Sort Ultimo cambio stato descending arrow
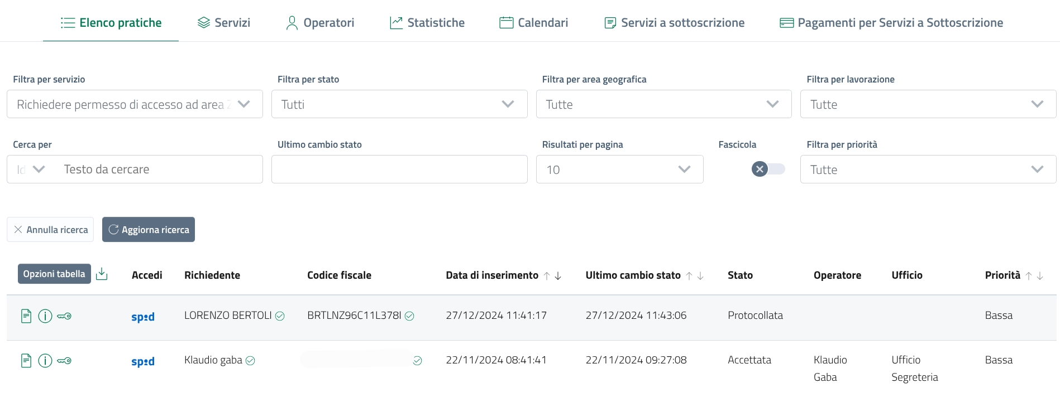Image resolution: width=1060 pixels, height=393 pixels. click(x=700, y=276)
